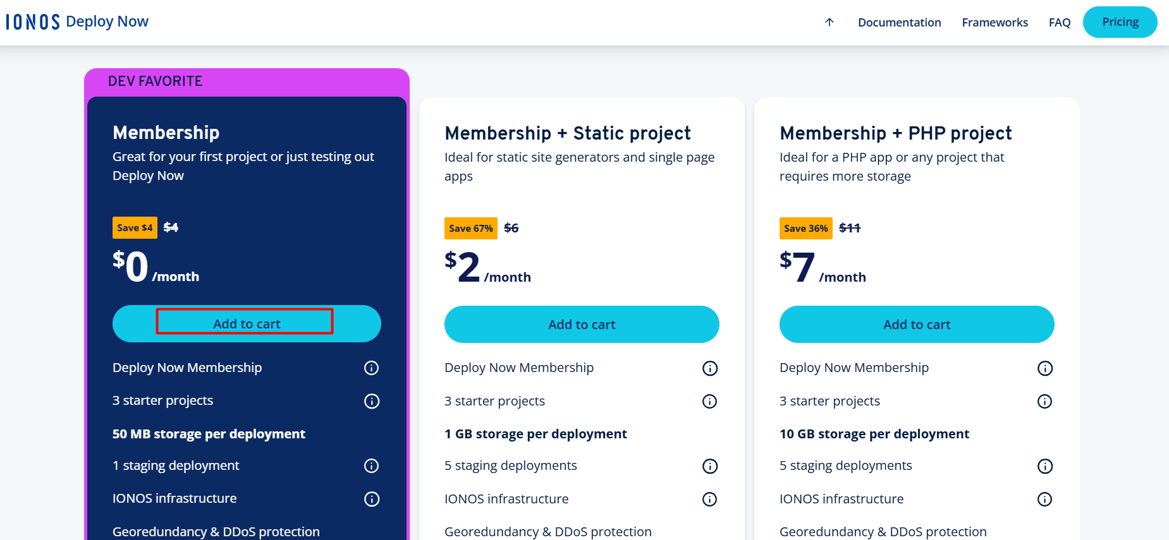The width and height of the screenshot is (1169, 540).
Task: Show info for IONOS infrastructure in Static project card
Action: pyautogui.click(x=710, y=499)
